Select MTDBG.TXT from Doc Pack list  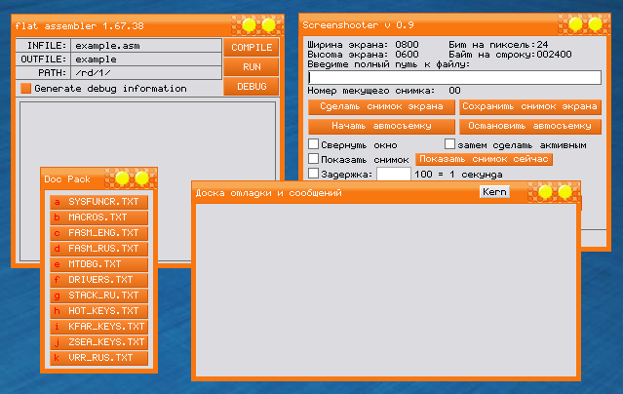coord(98,264)
